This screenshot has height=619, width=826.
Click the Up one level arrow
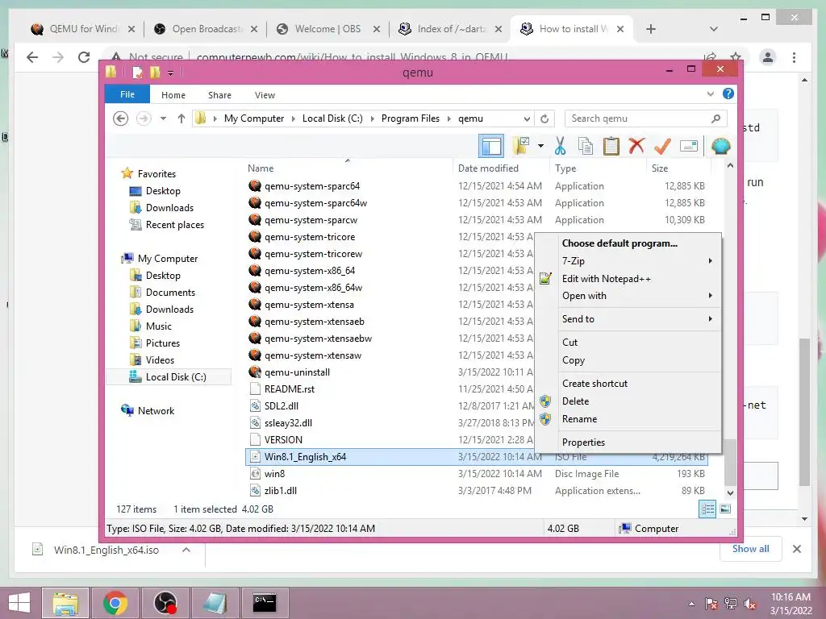[181, 119]
